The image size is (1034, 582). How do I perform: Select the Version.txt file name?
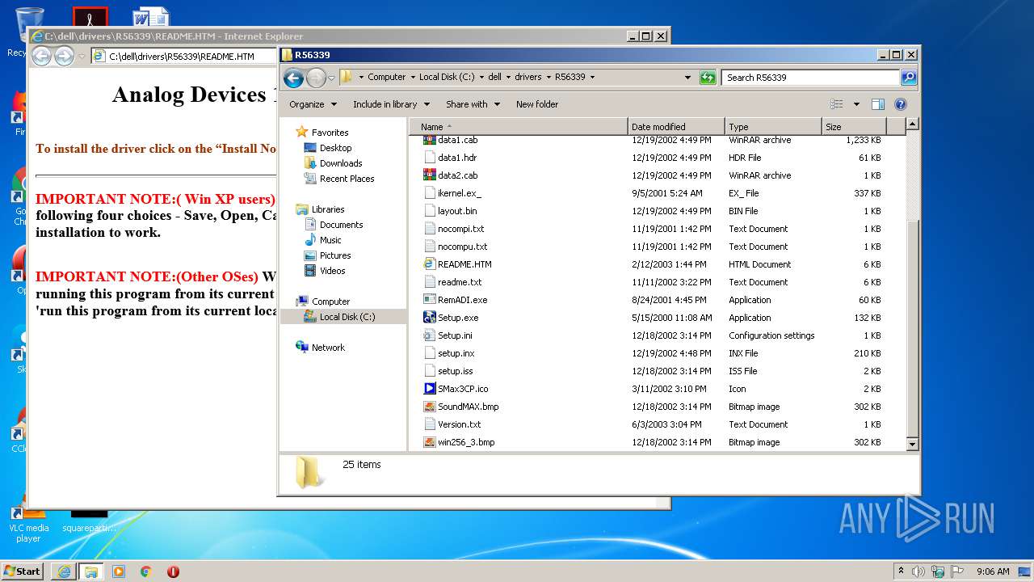tap(459, 424)
